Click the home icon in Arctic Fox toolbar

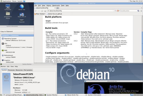(x=45, y=11)
